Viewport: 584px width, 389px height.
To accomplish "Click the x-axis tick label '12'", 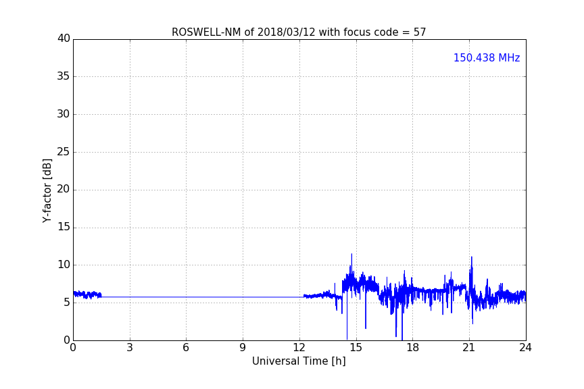I will [x=299, y=348].
